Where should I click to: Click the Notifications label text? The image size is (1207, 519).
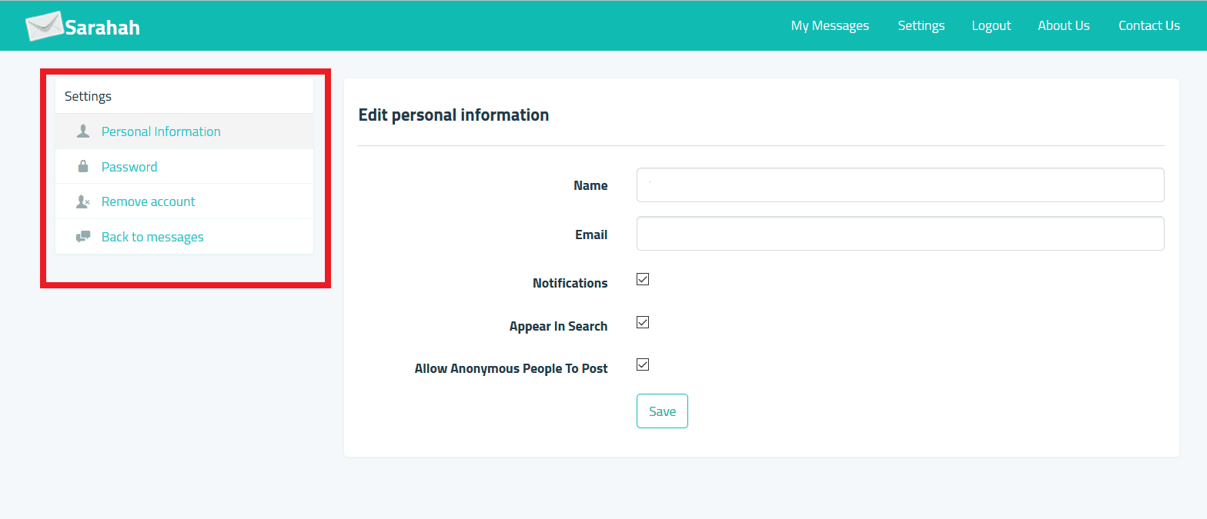tap(570, 283)
